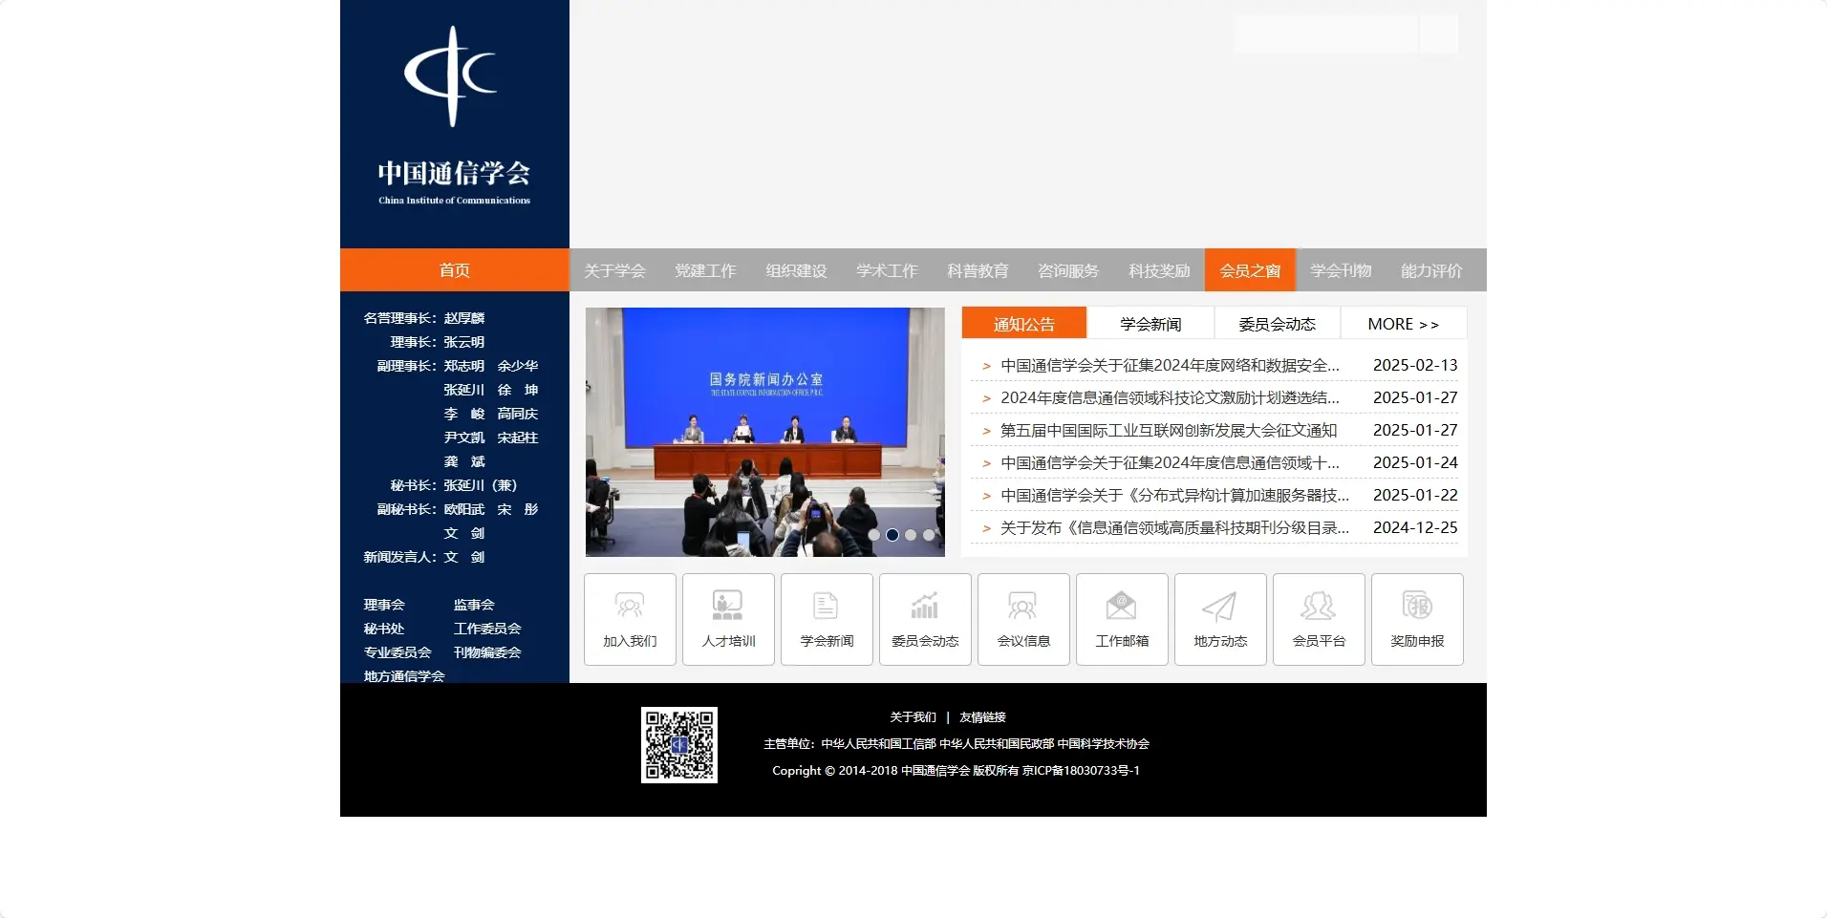
Task: Click the 加入我们 (Join Us) icon
Action: coord(630,619)
